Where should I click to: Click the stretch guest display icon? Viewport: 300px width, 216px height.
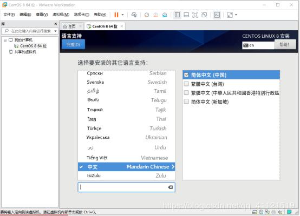230,15
